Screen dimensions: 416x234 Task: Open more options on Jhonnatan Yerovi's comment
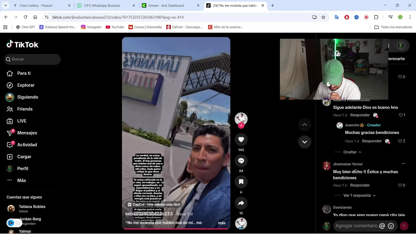coord(403,164)
